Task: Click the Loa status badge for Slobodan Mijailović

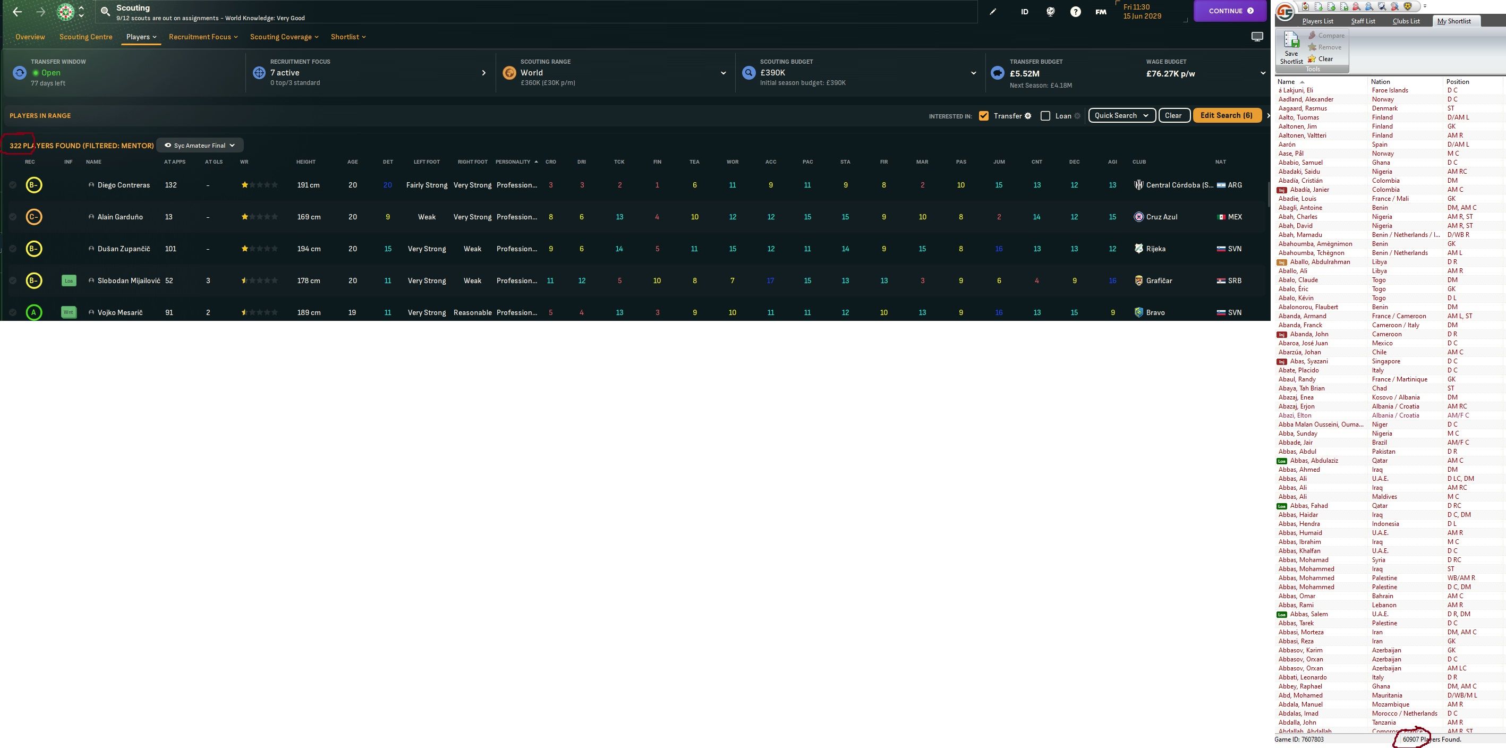Action: click(x=69, y=280)
